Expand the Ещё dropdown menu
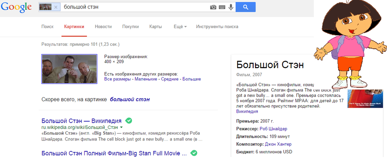The image size is (387, 161). (x=180, y=27)
